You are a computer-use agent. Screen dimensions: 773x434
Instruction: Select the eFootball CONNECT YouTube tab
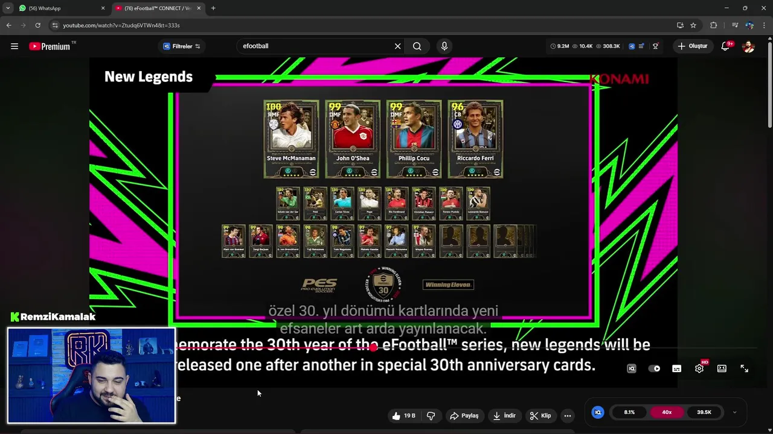click(157, 8)
